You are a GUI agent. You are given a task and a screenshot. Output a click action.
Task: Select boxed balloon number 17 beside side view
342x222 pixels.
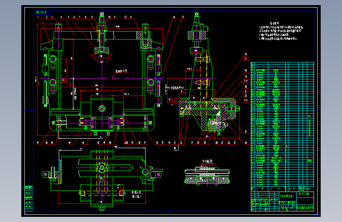pos(246,58)
